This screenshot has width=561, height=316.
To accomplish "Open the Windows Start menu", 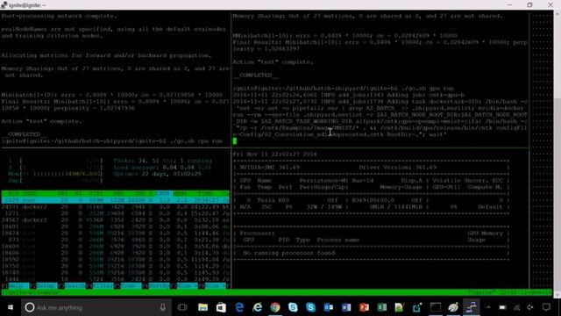I will [x=11, y=307].
